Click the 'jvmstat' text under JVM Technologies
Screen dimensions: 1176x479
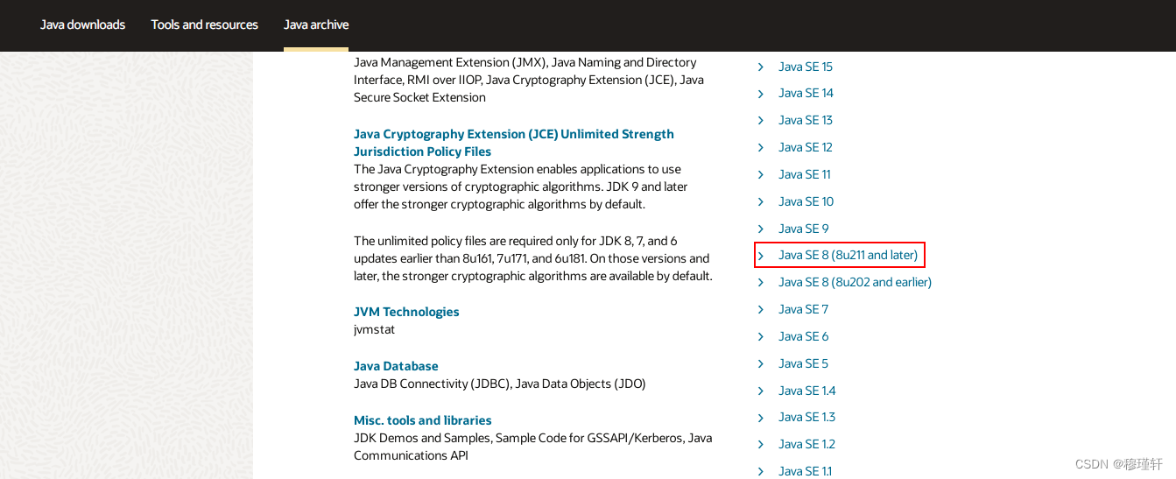pos(375,329)
